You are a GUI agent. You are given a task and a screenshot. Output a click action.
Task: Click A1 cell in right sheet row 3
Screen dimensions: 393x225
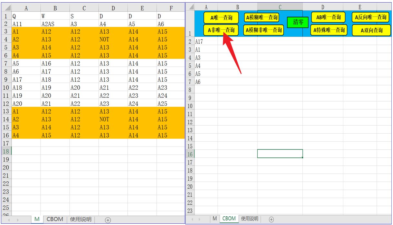[x=206, y=50]
